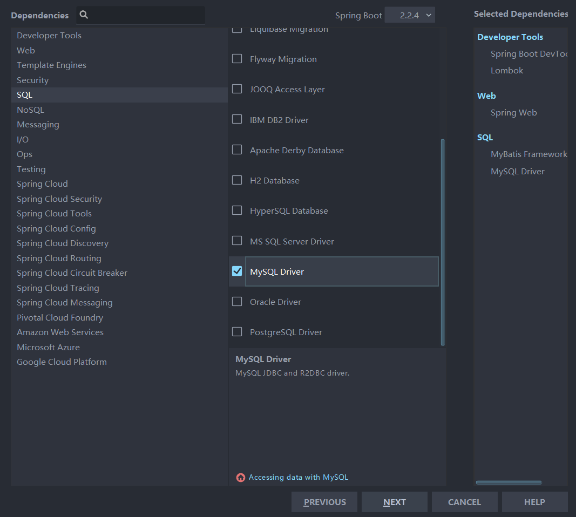Screen dimensions: 576x517
Task: Click the NEXT button
Action: click(395, 502)
